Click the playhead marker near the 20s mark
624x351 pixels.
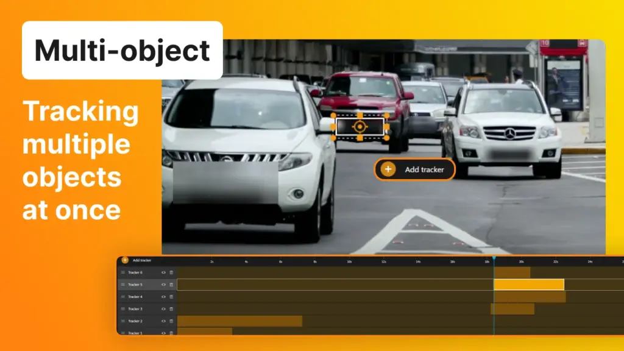tap(494, 258)
